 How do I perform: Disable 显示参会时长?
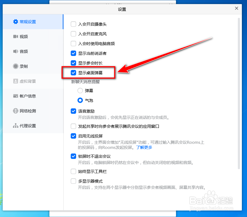pos(73,63)
